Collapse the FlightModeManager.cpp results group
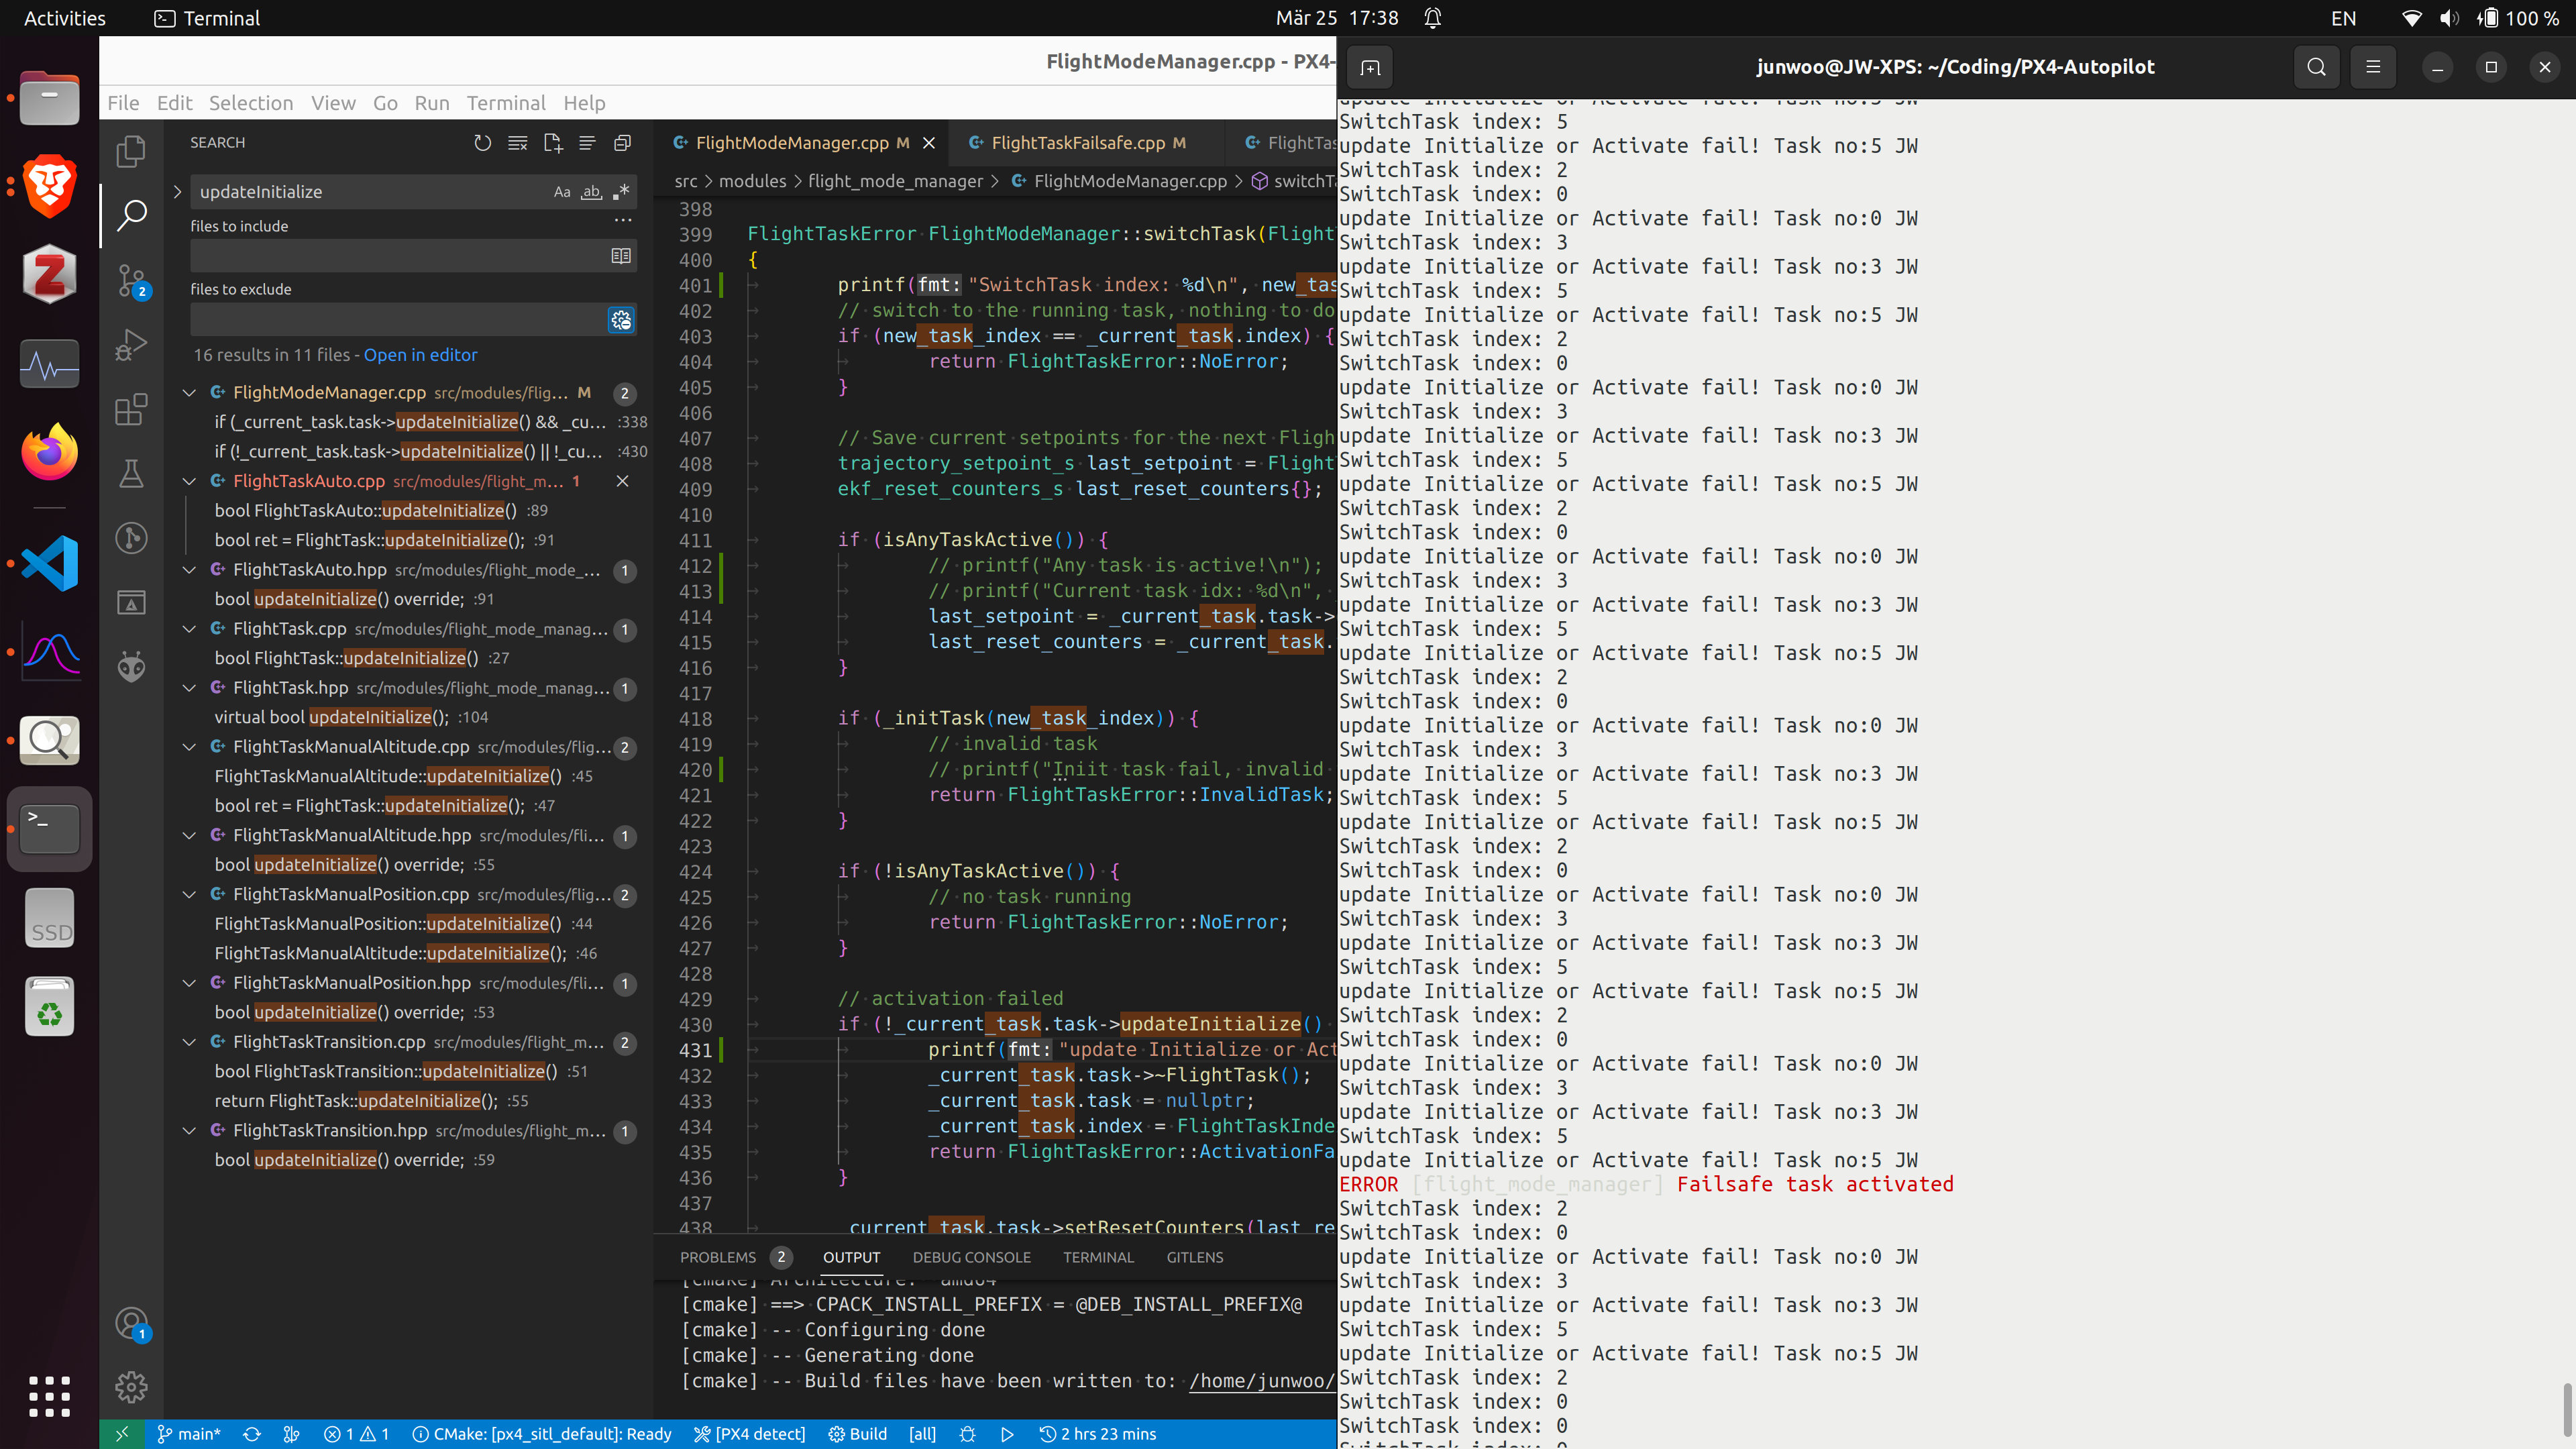The width and height of the screenshot is (2576, 1449). [190, 393]
